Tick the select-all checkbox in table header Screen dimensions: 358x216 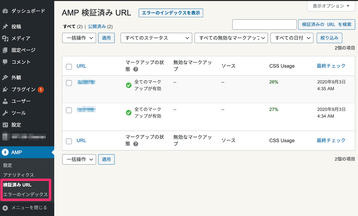69,67
